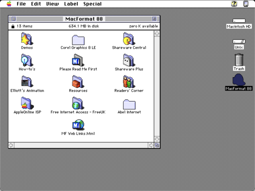Screen dimensions: 255x191
Task: Select the AppleOnline ISP folder
Action: click(27, 103)
